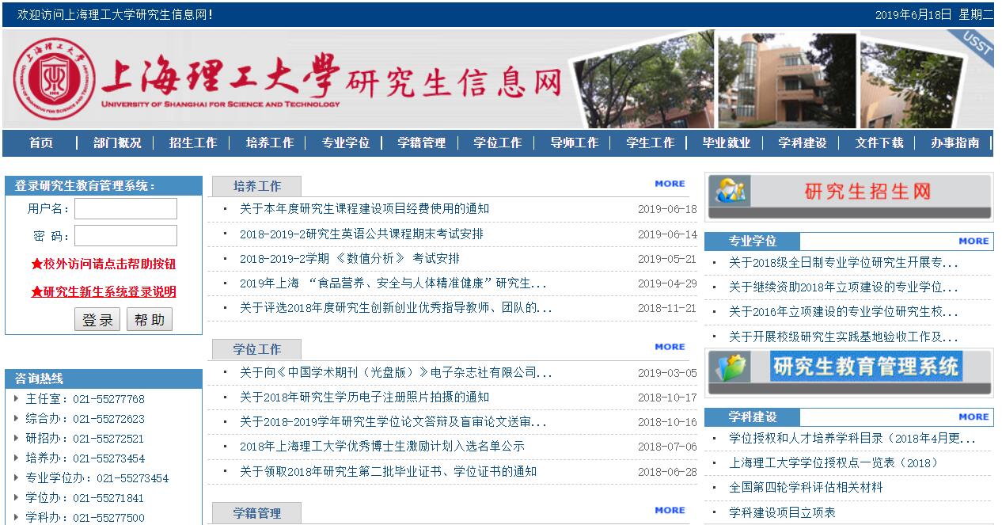Click 综合办：021-55272623 hotline entry
The width and height of the screenshot is (1002, 525).
pyautogui.click(x=85, y=419)
